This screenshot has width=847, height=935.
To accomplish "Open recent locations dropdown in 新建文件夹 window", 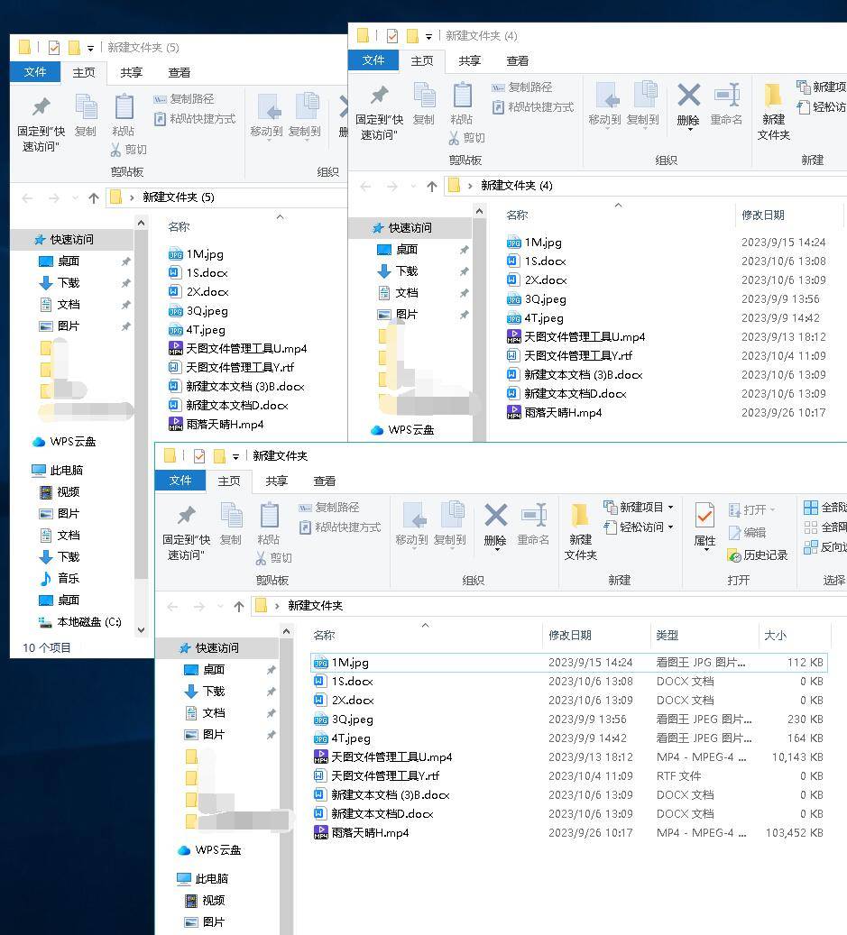I will [x=220, y=607].
